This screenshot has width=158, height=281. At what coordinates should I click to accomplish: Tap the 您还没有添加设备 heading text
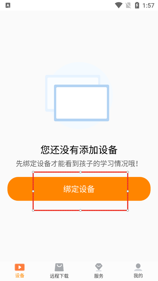(x=79, y=150)
